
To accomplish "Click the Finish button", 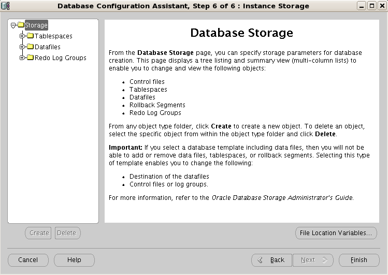I will [x=359, y=260].
